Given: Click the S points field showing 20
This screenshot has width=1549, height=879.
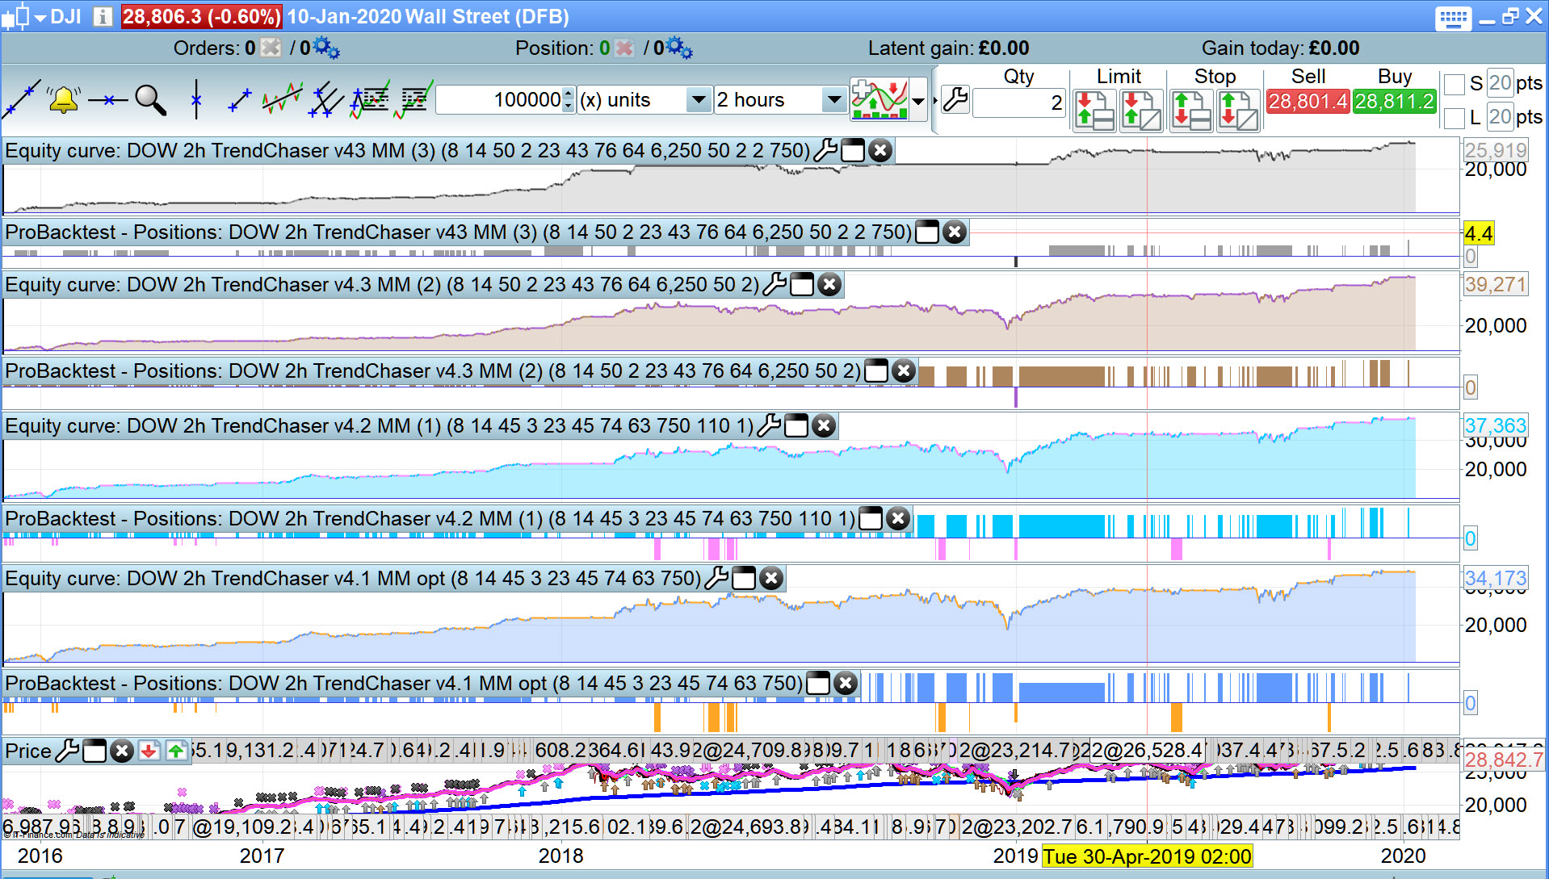Looking at the screenshot, I should coord(1500,83).
